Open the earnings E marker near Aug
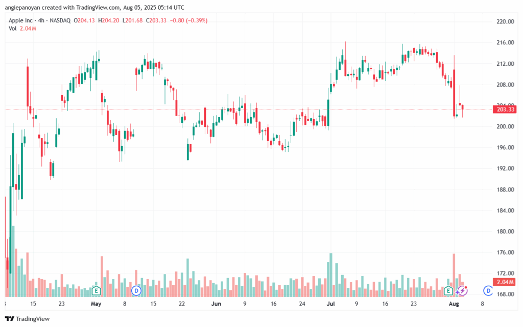Image resolution: width=523 pixels, height=327 pixels. click(x=448, y=291)
